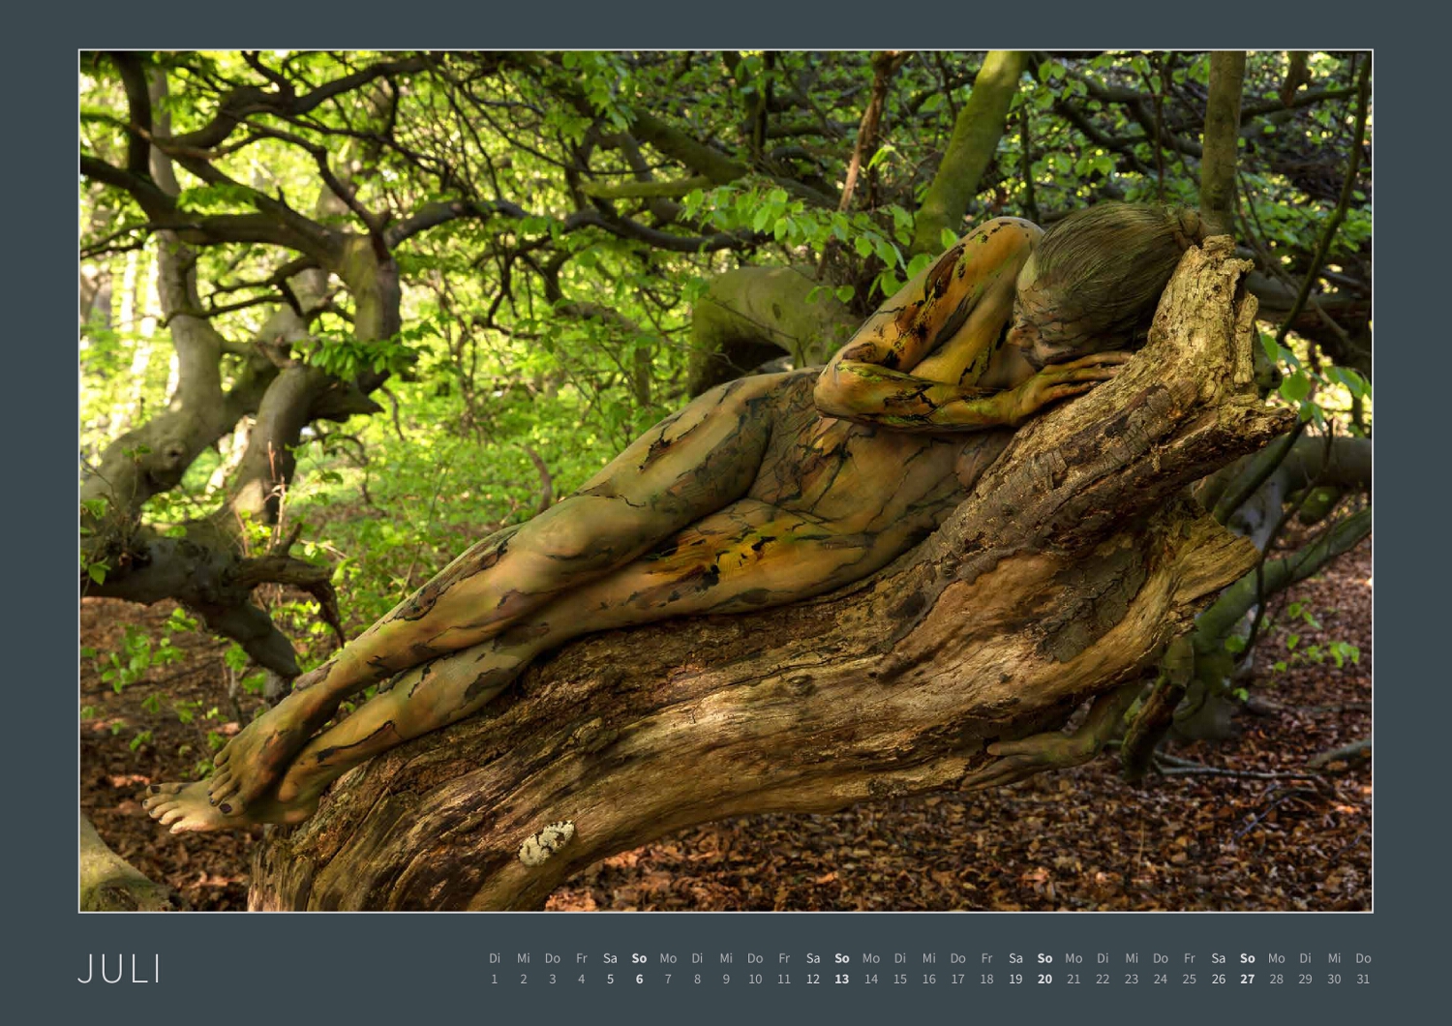Click the bold Saturday date 19

1015,979
